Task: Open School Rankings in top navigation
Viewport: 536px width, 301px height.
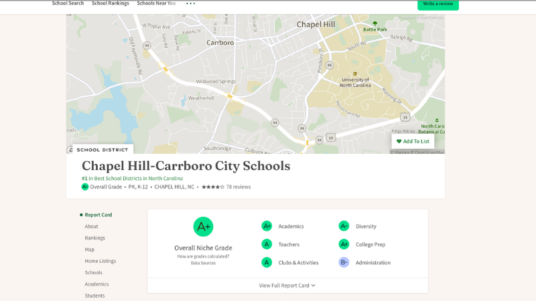Action: click(x=111, y=3)
